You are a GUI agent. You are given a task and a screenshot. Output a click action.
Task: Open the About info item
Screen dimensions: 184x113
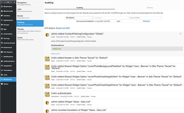tap(8, 84)
